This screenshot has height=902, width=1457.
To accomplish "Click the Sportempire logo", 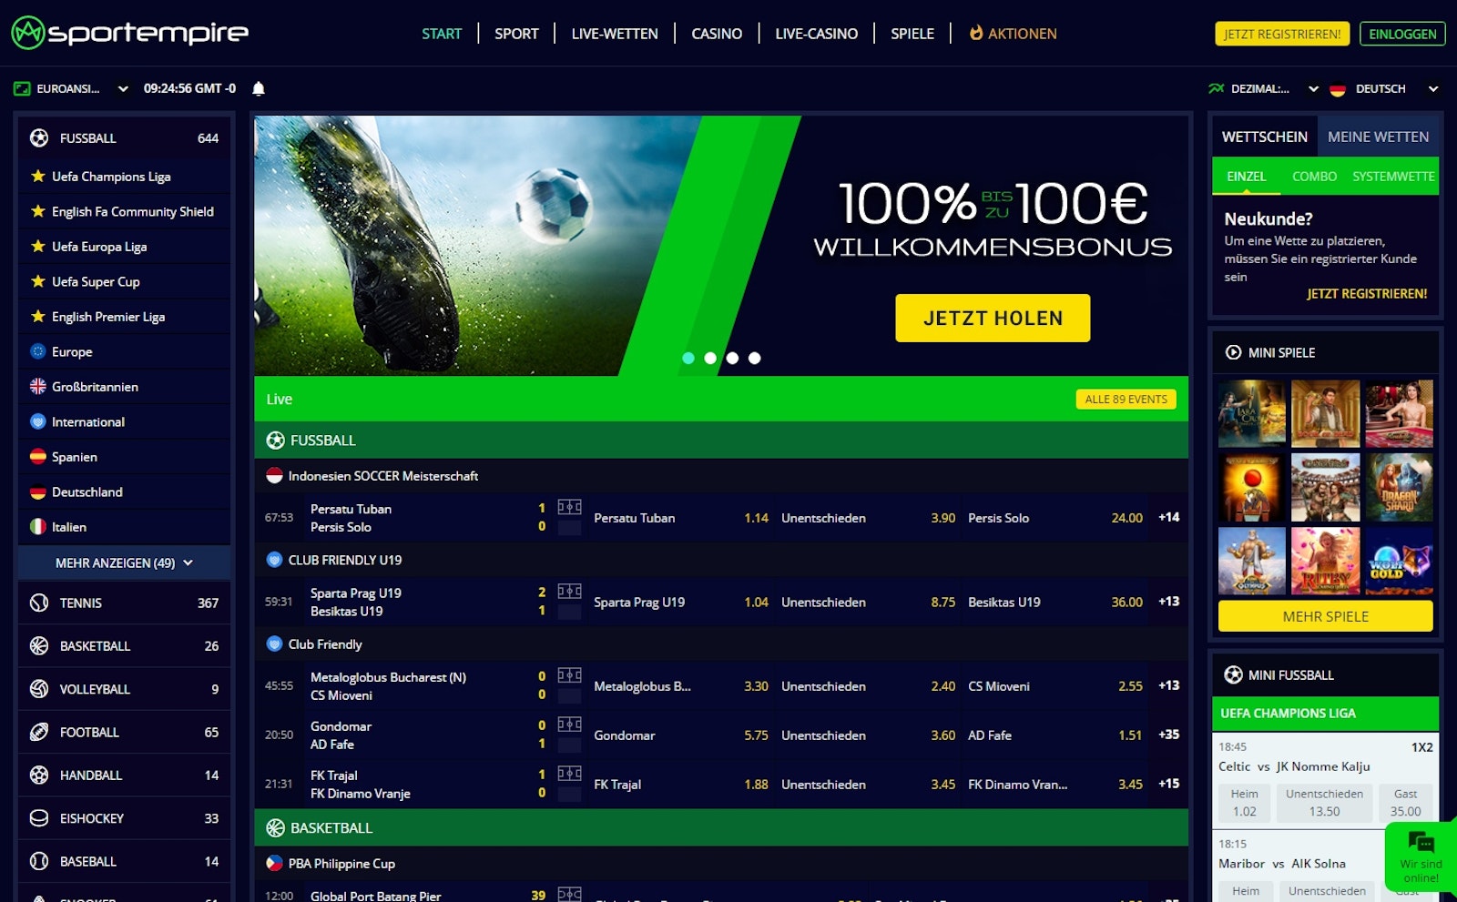I will click(129, 33).
